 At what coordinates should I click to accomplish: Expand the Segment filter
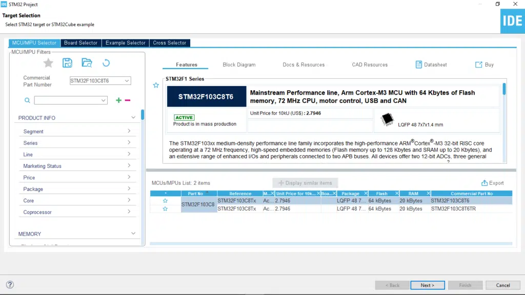[x=129, y=131]
